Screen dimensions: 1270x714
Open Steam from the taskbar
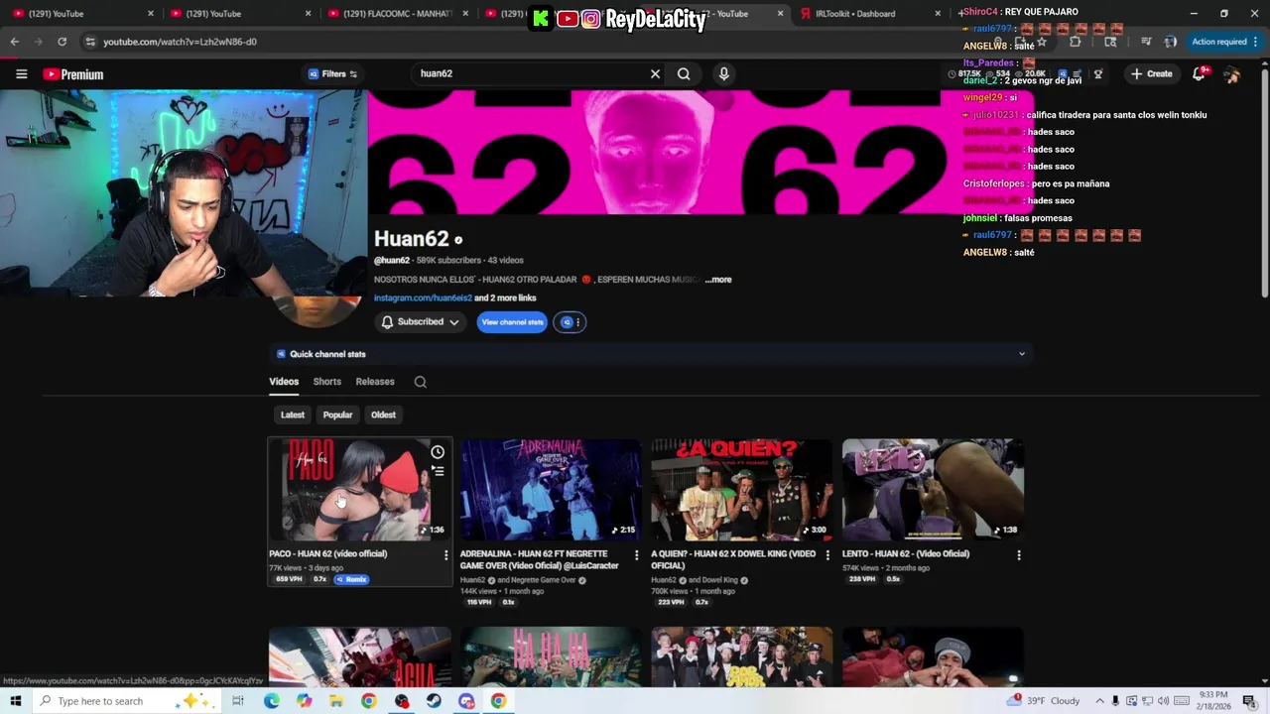point(434,701)
